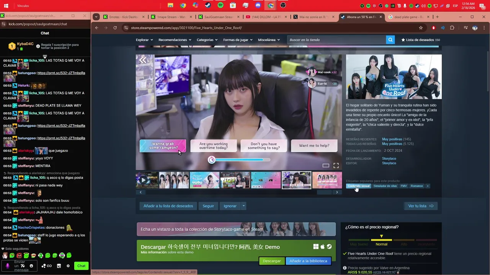The width and height of the screenshot is (490, 275).
Task: Expand the Recomendaciones menu
Action: click(x=175, y=40)
